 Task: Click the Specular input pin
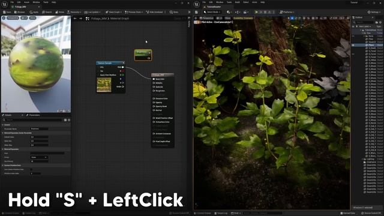tap(154, 87)
